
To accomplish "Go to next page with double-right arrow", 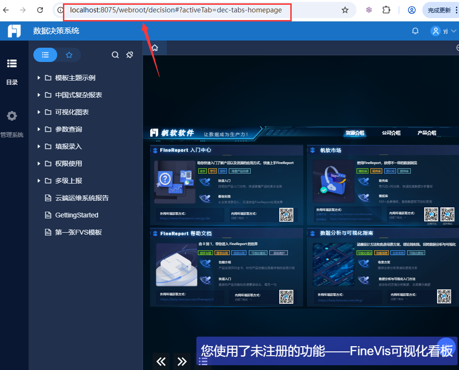I will click(182, 361).
